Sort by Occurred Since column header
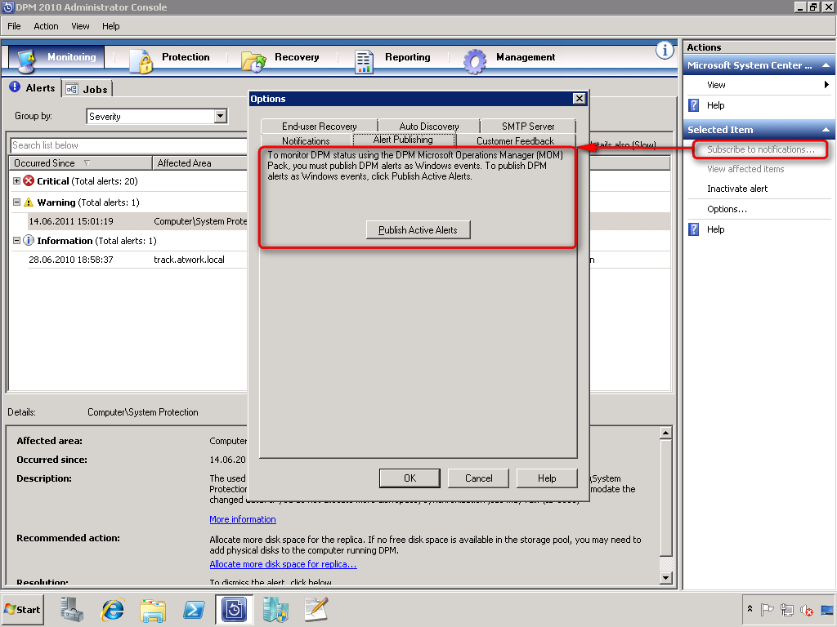The image size is (837, 627). point(80,163)
